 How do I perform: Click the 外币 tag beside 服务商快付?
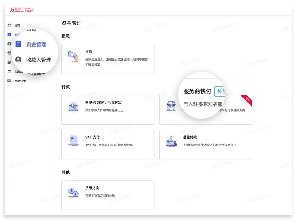click(x=220, y=91)
